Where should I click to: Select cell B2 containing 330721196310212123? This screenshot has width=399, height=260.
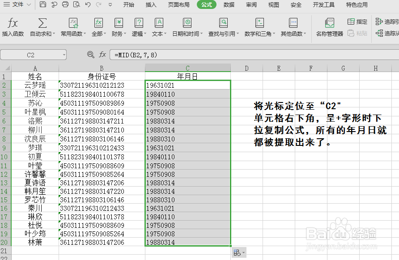point(102,85)
